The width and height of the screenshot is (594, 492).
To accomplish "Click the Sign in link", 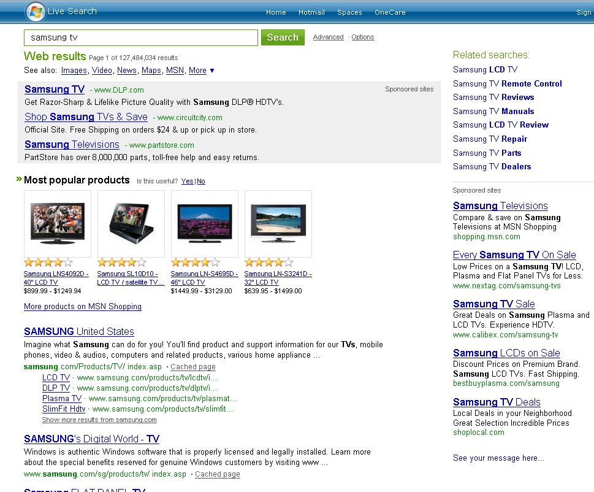I will coord(585,12).
